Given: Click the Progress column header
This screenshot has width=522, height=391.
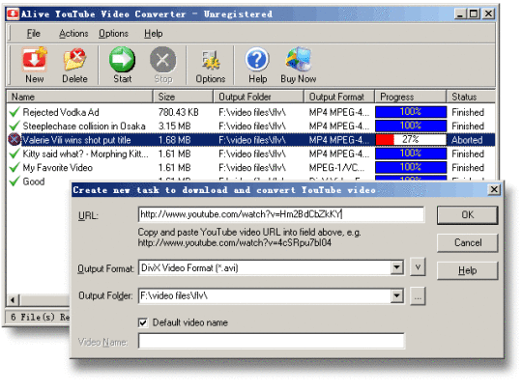Looking at the screenshot, I should (x=411, y=97).
